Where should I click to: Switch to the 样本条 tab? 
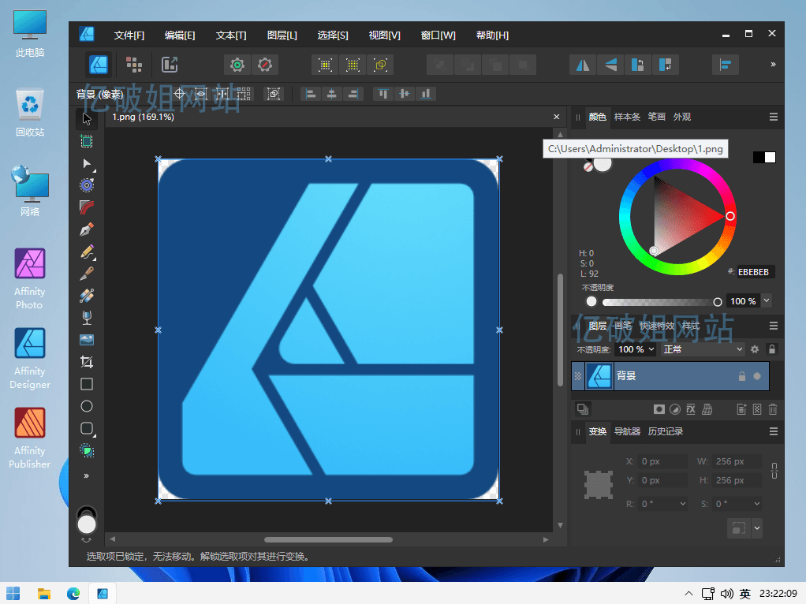coord(627,117)
